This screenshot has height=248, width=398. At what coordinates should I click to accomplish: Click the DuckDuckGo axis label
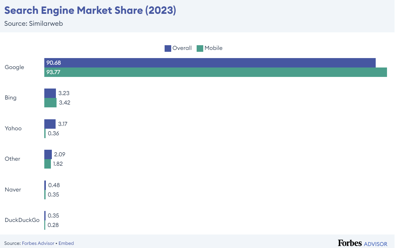click(x=22, y=220)
